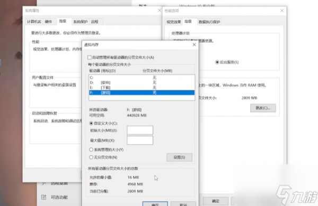Click the 2809 MB value in 虚拟内存

tap(135, 191)
